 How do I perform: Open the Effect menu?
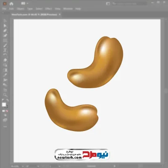click(x=49, y=9)
